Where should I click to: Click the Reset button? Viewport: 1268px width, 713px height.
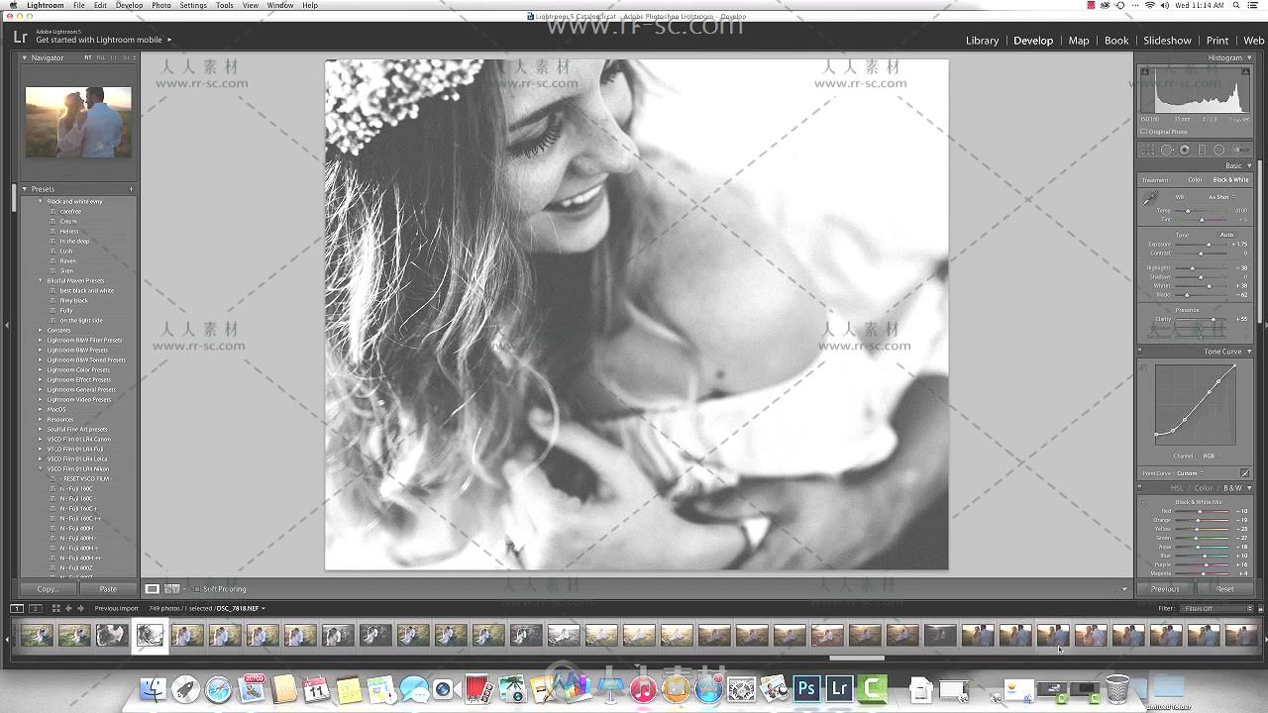(1225, 589)
